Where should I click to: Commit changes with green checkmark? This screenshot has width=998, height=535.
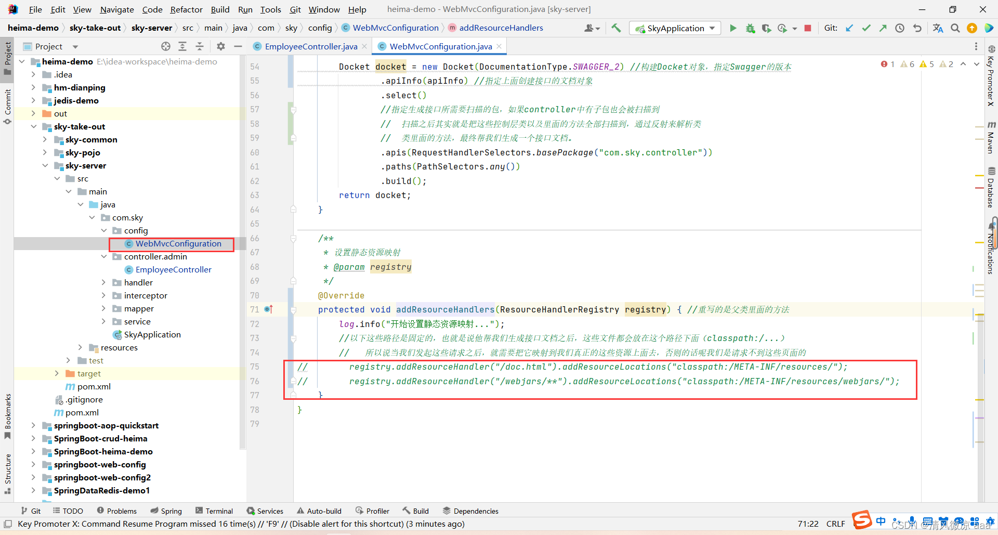pos(866,28)
